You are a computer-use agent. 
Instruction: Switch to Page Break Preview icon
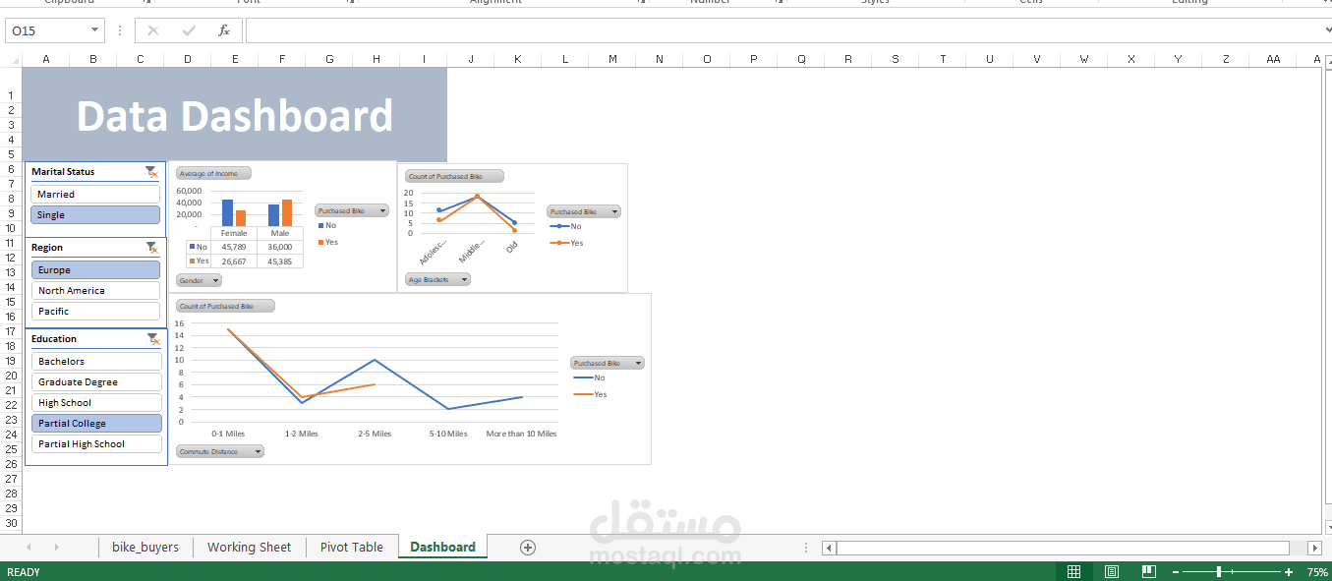tap(1148, 572)
